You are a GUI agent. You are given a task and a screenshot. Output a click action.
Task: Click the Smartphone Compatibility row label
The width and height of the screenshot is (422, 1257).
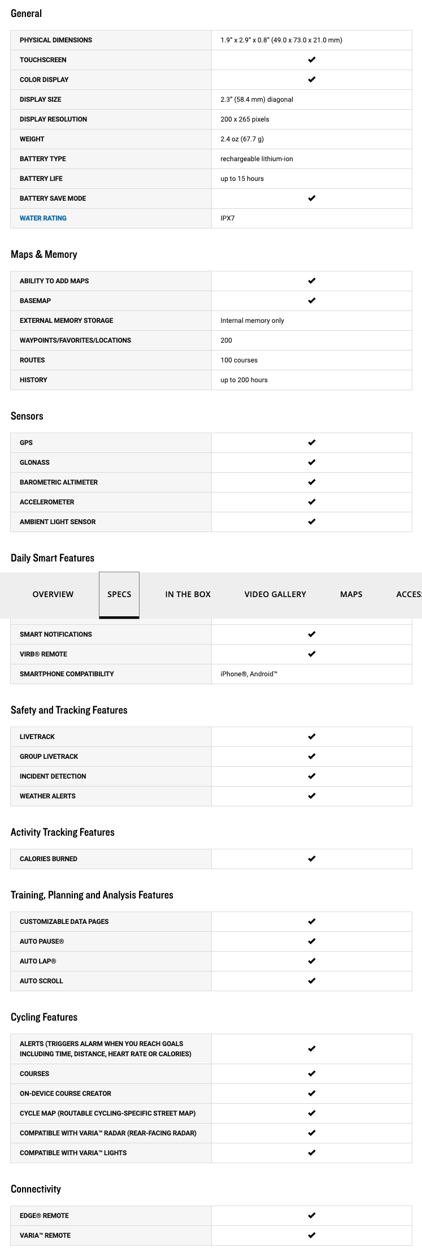pos(67,674)
